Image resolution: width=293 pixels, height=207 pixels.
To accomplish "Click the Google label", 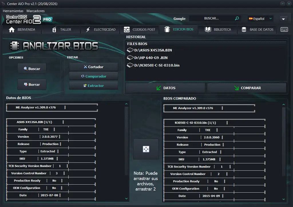I will pyautogui.click(x=179, y=19).
